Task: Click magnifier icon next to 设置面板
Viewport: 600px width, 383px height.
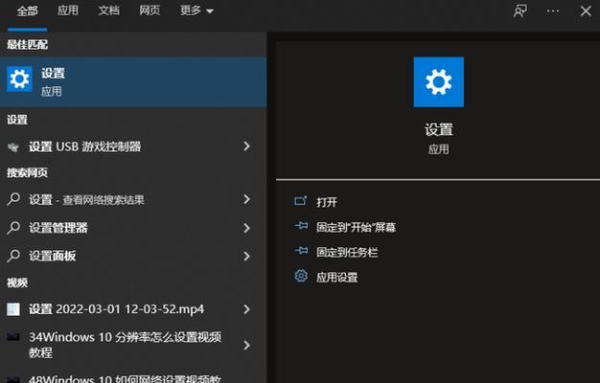Action: coord(13,256)
